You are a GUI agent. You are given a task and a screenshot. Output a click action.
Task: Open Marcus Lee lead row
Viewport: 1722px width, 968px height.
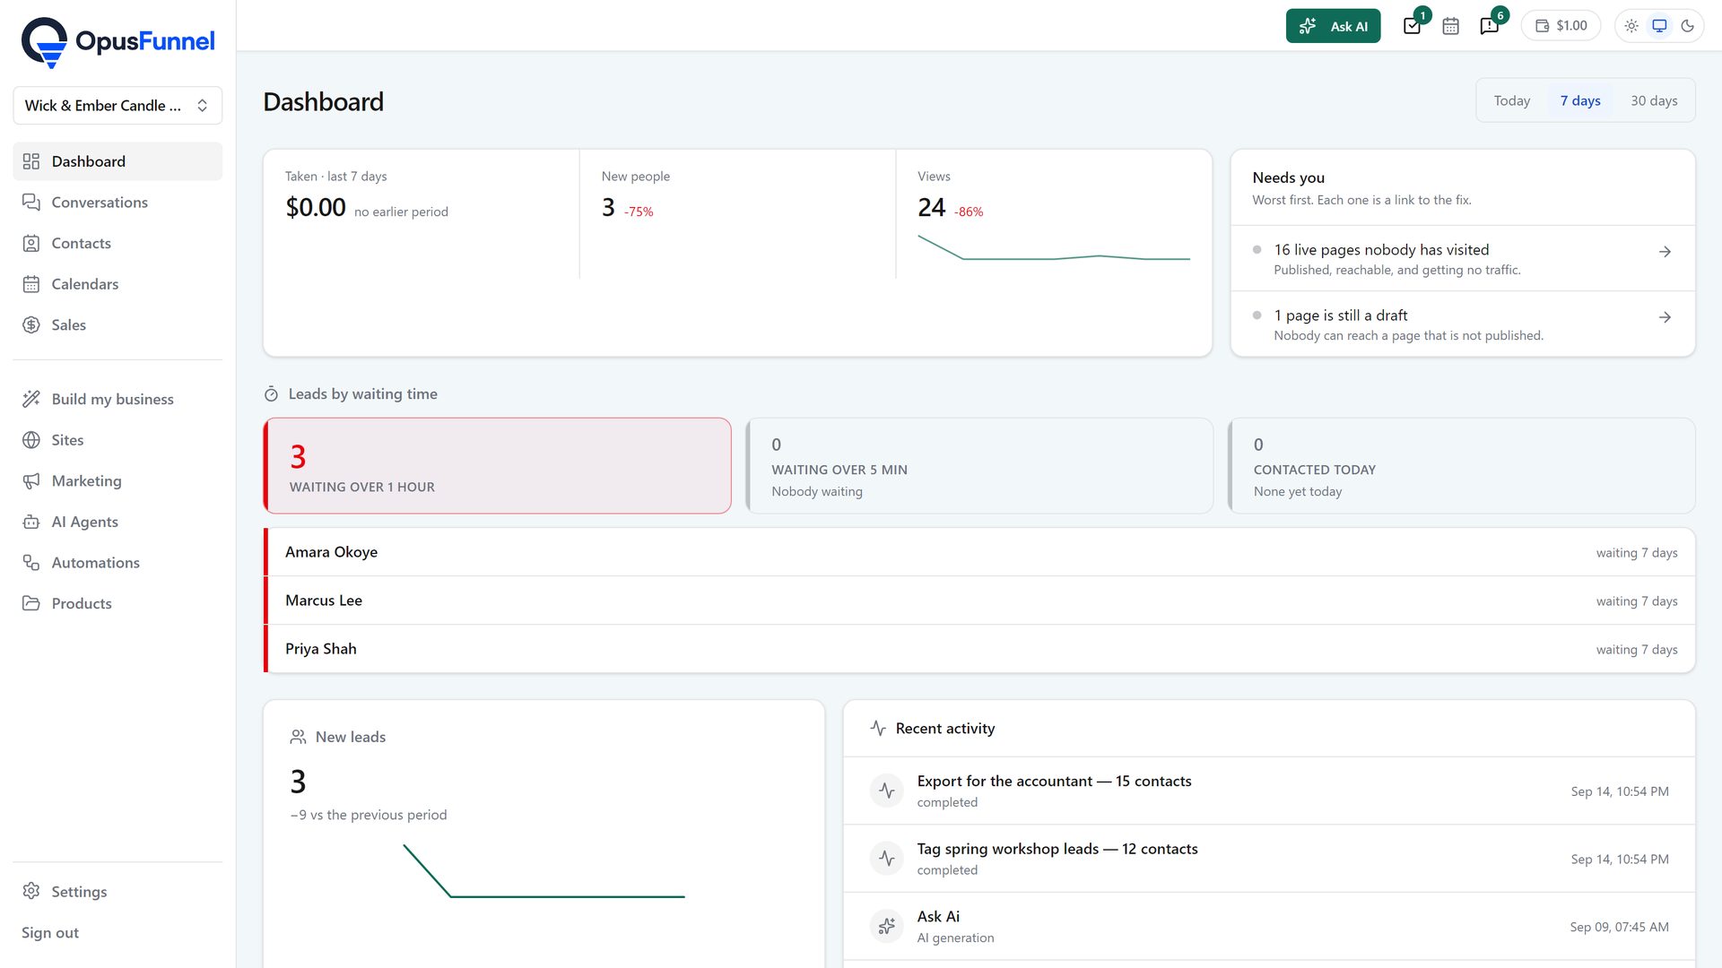point(979,601)
